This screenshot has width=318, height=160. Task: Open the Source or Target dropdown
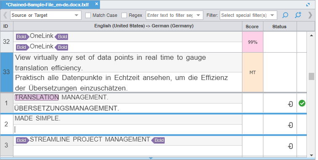coord(46,15)
